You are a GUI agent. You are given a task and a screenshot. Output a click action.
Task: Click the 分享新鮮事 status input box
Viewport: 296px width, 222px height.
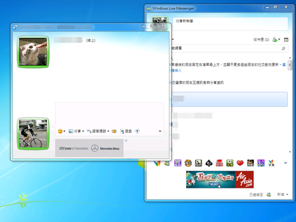click(230, 22)
